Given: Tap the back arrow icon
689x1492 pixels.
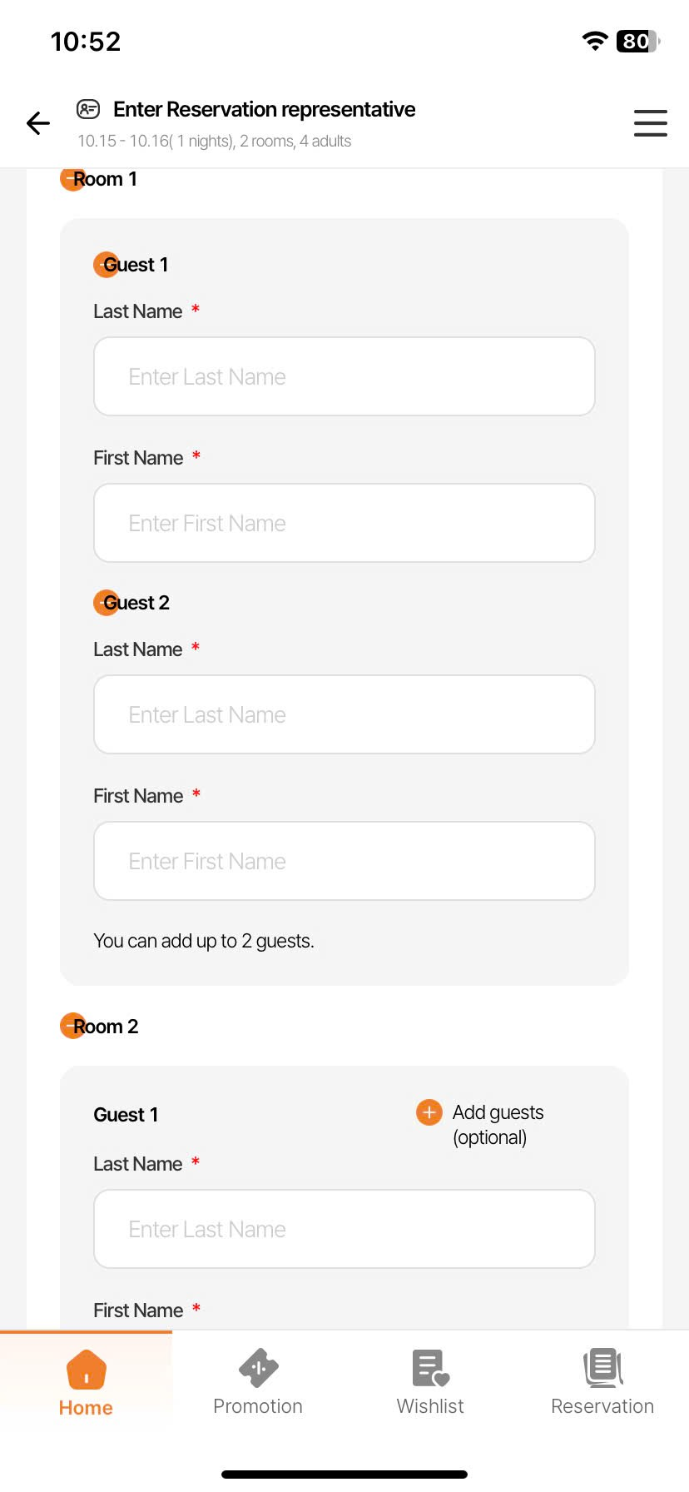Looking at the screenshot, I should (x=38, y=123).
